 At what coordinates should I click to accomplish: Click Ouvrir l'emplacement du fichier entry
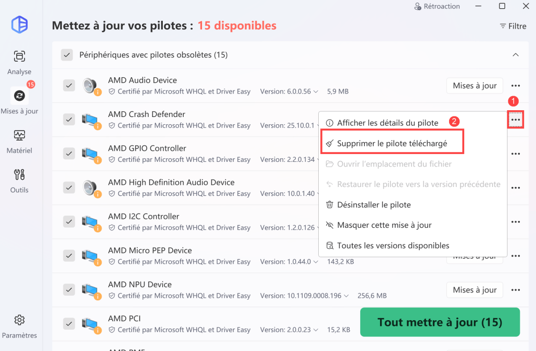(x=412, y=164)
